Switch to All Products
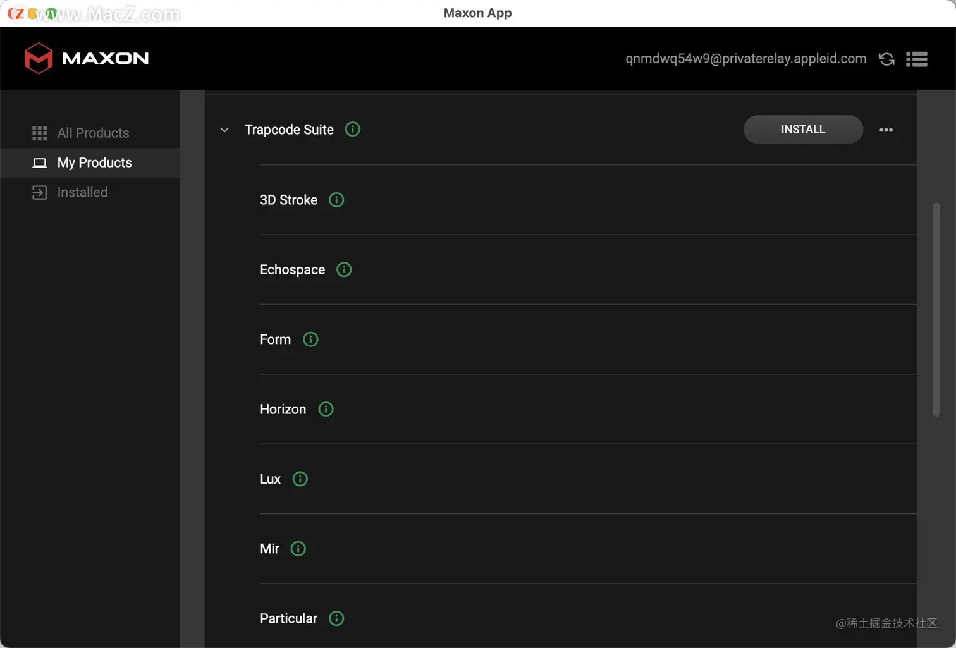The height and width of the screenshot is (648, 956). point(90,133)
